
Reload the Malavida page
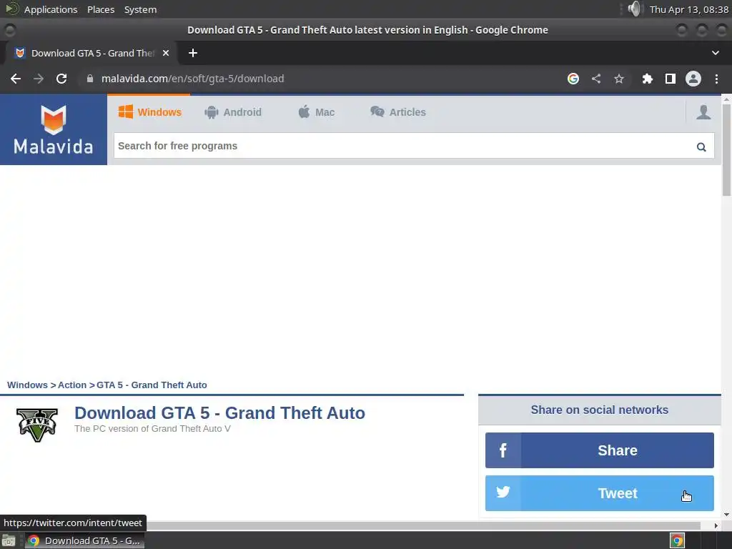pyautogui.click(x=61, y=79)
